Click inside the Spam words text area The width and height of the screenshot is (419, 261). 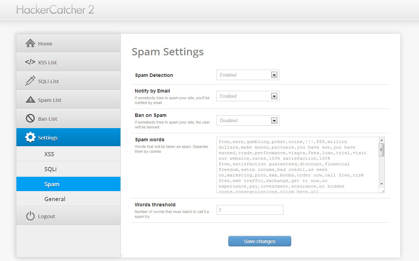click(x=297, y=164)
